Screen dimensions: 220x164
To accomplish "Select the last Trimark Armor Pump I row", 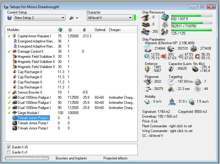I will tap(71, 128).
